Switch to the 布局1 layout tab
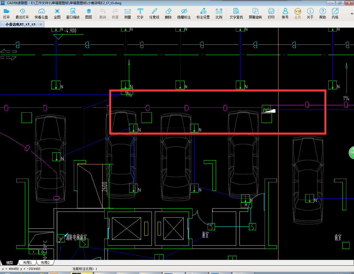Viewport: 354px width, 274px height. 27,263
